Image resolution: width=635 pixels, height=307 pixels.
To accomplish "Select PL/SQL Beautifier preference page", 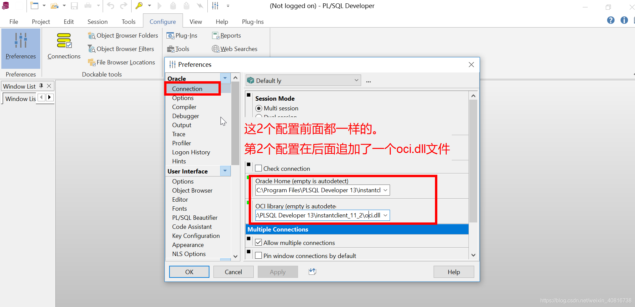I will (x=195, y=218).
